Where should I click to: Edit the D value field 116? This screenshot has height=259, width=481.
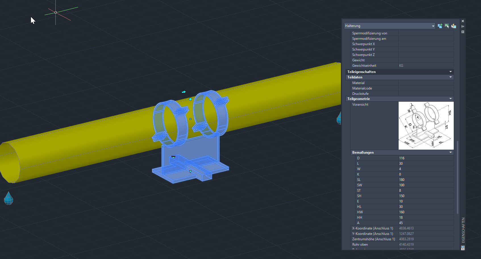426,158
